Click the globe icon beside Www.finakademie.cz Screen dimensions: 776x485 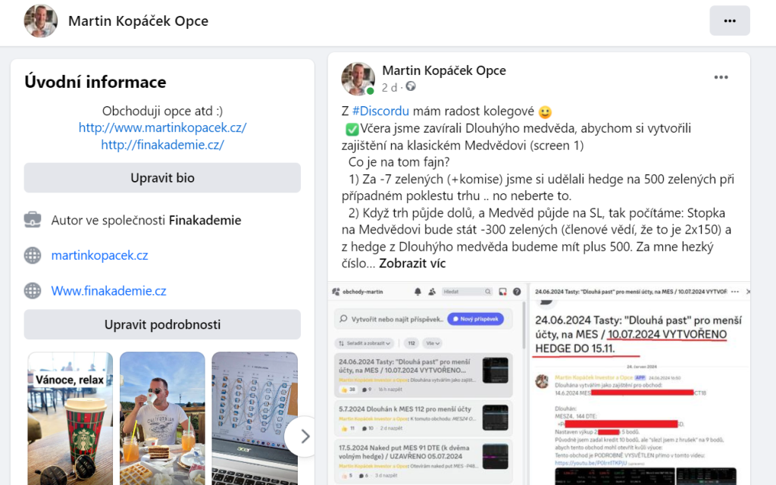point(33,291)
